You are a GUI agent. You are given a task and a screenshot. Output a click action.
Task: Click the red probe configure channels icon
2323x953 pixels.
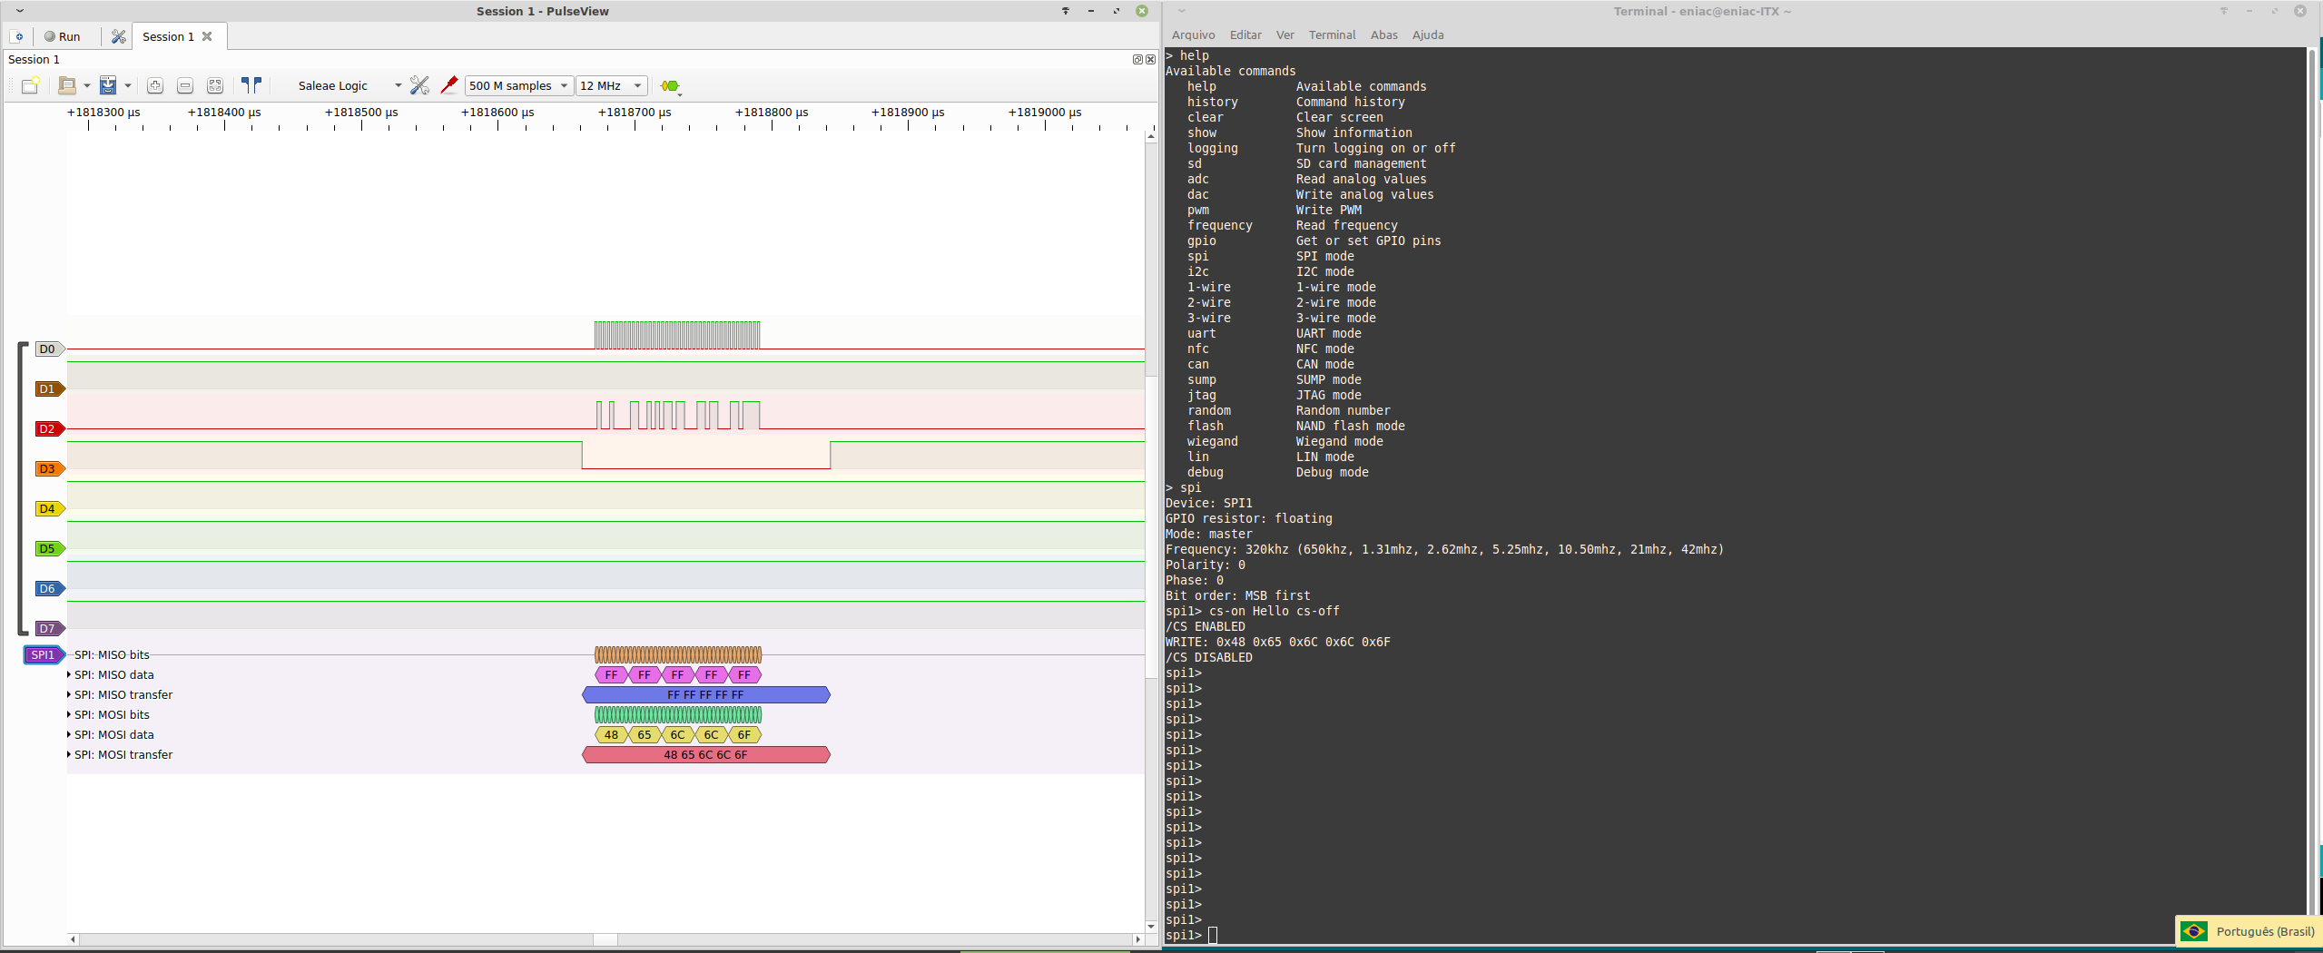coord(448,85)
